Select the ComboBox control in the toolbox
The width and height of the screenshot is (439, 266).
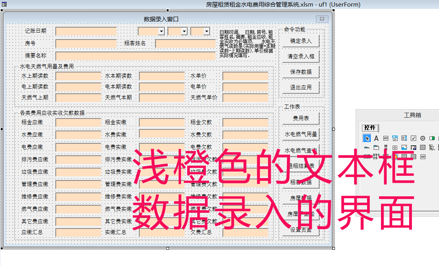(395, 138)
